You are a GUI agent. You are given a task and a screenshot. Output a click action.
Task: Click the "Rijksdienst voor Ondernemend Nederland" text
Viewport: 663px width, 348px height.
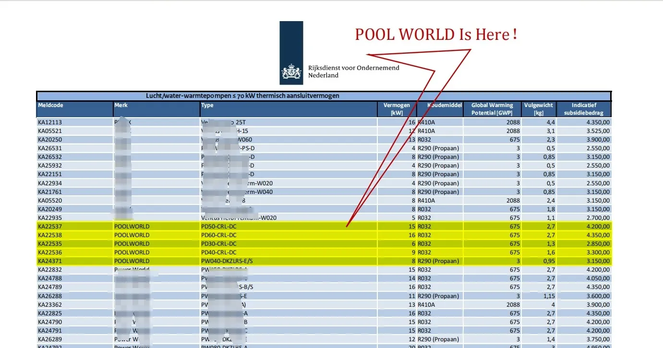[x=353, y=72]
